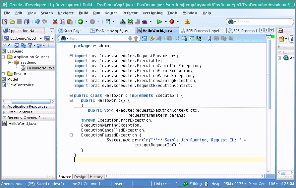
Task: Click the SQL worksheet run icon
Action: coord(108,21)
